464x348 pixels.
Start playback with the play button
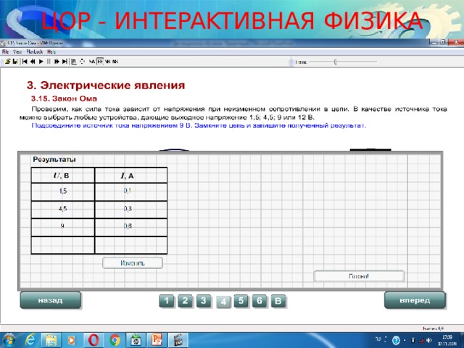[41, 62]
